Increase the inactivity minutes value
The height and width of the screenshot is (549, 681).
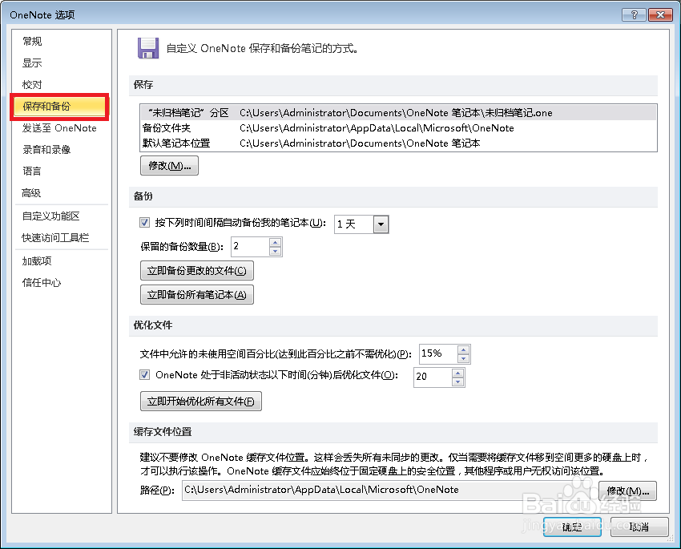[457, 373]
